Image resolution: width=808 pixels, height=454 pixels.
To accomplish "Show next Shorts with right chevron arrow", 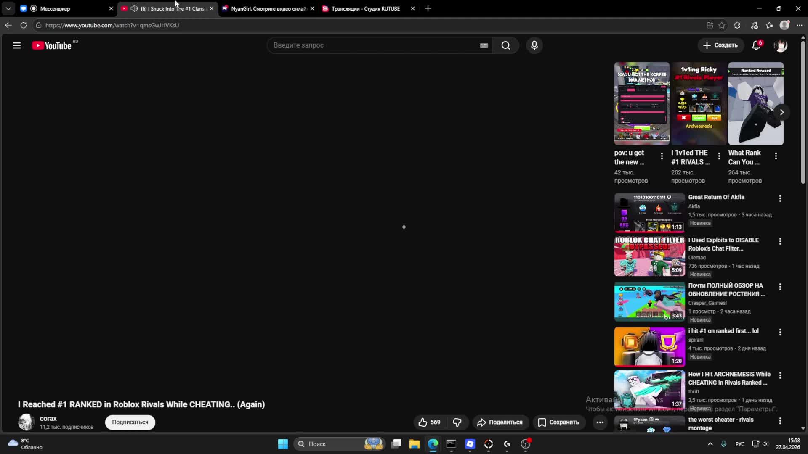I will [x=781, y=112].
